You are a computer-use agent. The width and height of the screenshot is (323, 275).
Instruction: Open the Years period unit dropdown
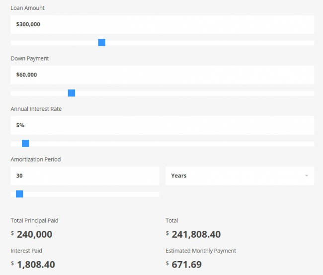[x=240, y=176]
